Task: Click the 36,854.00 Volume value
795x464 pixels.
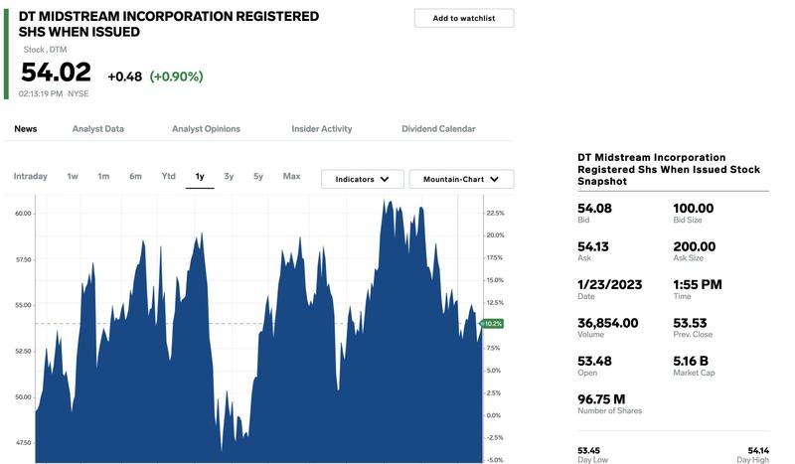Action: [x=608, y=323]
